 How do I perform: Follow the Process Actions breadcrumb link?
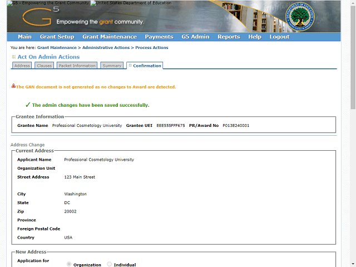152,48
